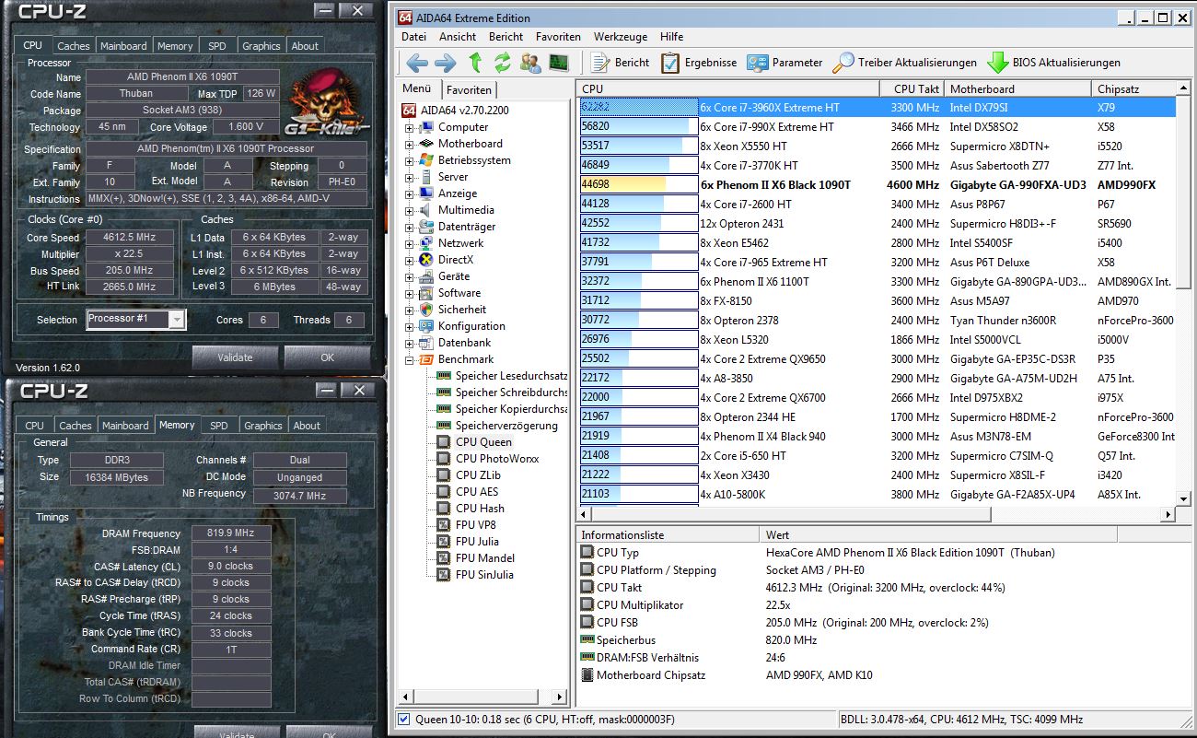Click the Treiber Aktualisierungen magnifier icon
Image resolution: width=1197 pixels, height=738 pixels.
(842, 63)
